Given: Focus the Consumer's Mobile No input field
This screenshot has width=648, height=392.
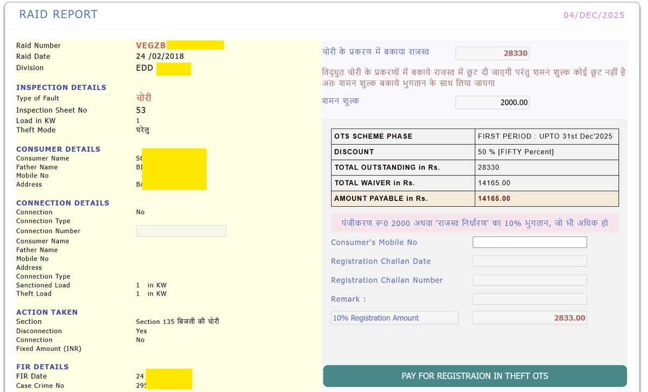Looking at the screenshot, I should coord(529,242).
